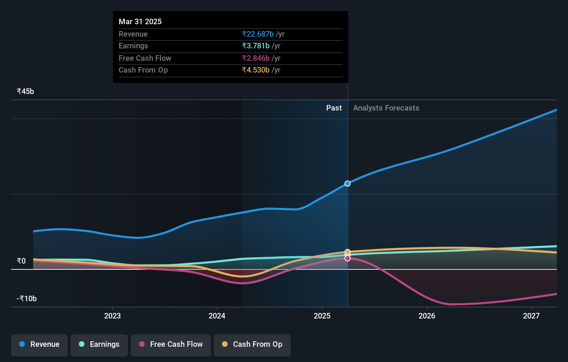Click the blue Revenue data point marker

[348, 183]
